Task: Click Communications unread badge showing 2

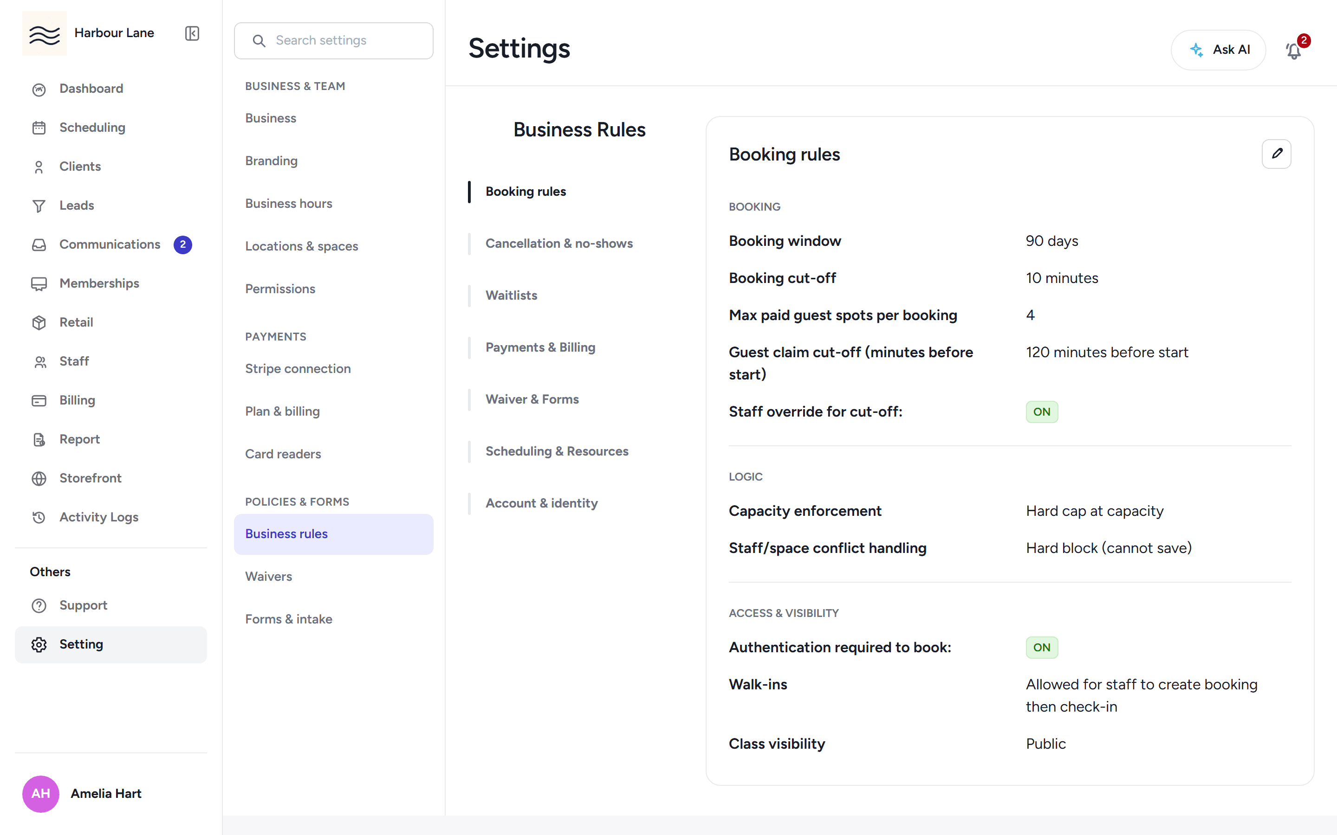Action: tap(183, 244)
